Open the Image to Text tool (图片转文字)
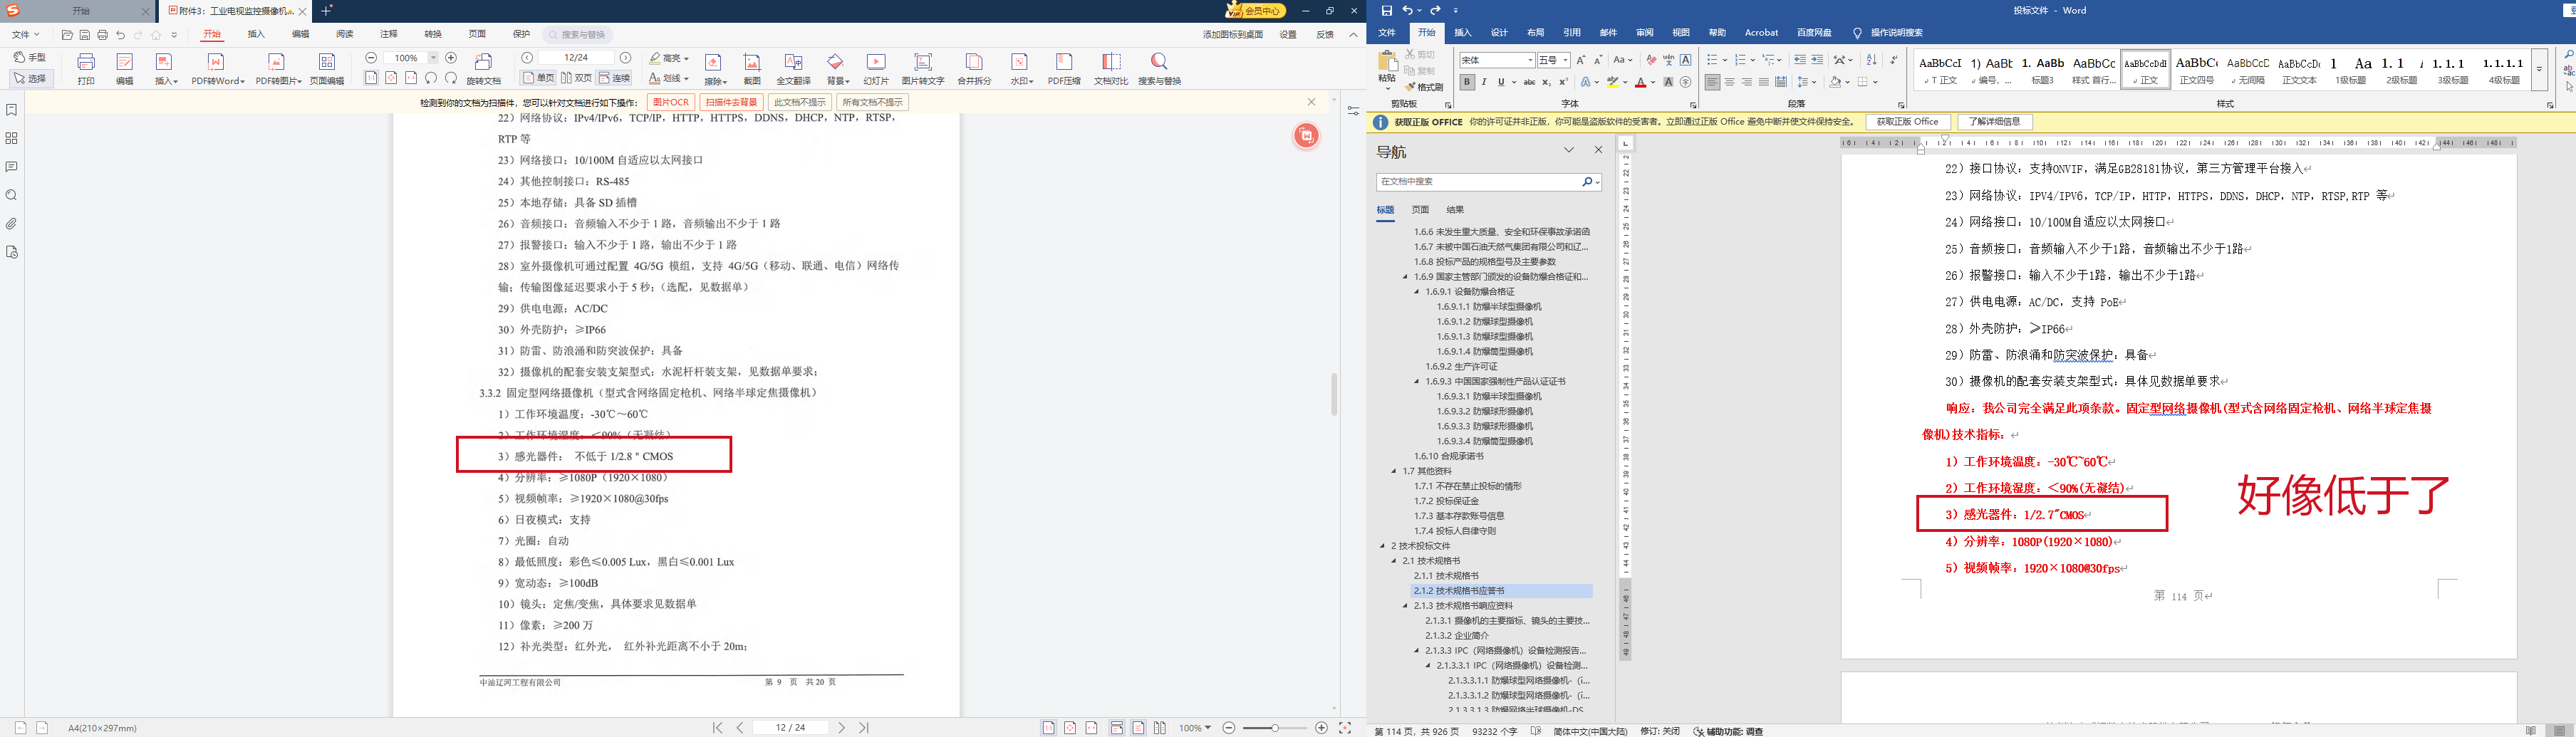Screen dimensions: 2576x737 click(x=923, y=68)
